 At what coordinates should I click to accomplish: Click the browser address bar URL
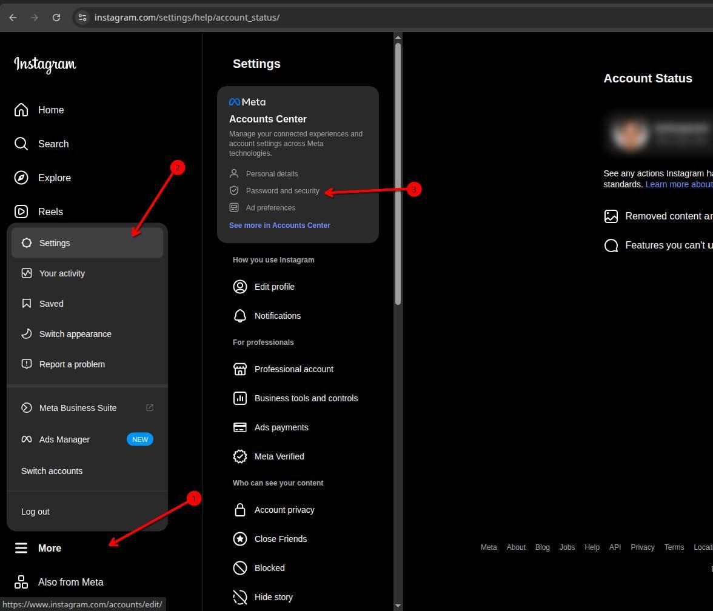pyautogui.click(x=187, y=18)
